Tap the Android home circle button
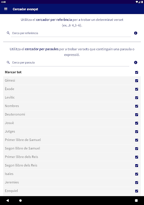 tap(20, 201)
